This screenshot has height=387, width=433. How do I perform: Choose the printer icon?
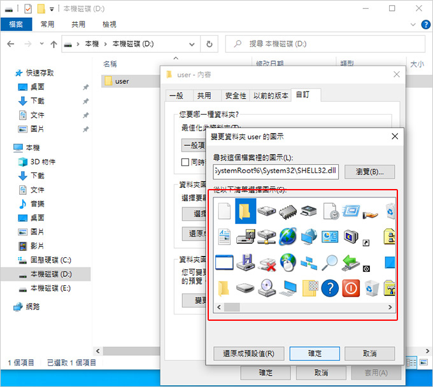coord(309,211)
